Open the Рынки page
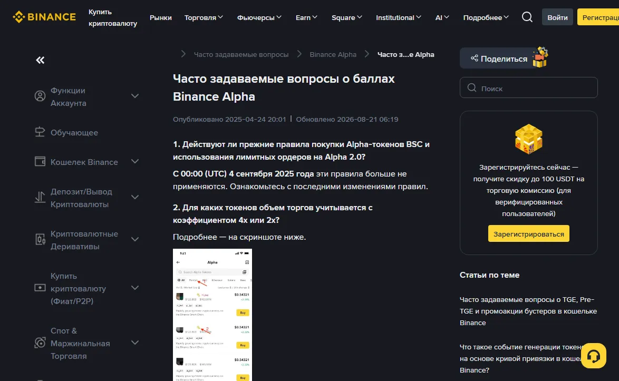 [x=161, y=17]
